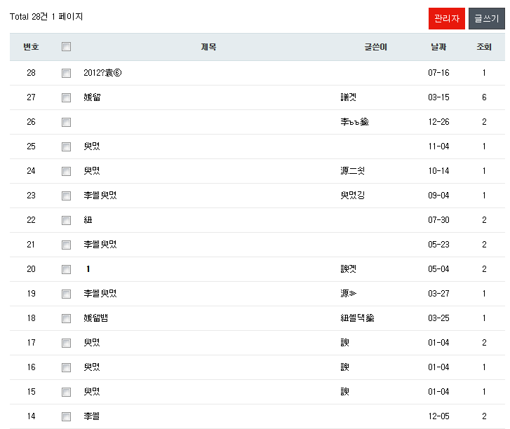Open the post title in row 22
The image size is (510, 429).
[x=88, y=220]
